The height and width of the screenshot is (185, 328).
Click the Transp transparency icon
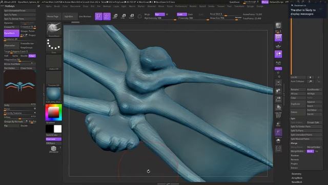tap(278, 124)
